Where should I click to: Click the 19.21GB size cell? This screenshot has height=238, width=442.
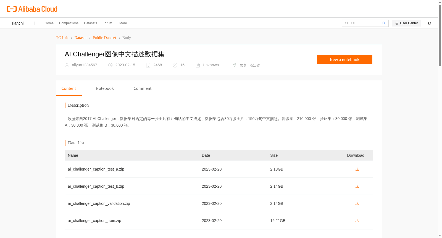point(278,221)
